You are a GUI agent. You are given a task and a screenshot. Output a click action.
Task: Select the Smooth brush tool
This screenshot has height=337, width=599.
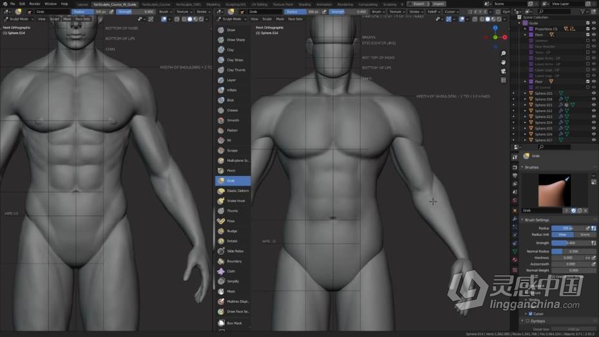[233, 120]
